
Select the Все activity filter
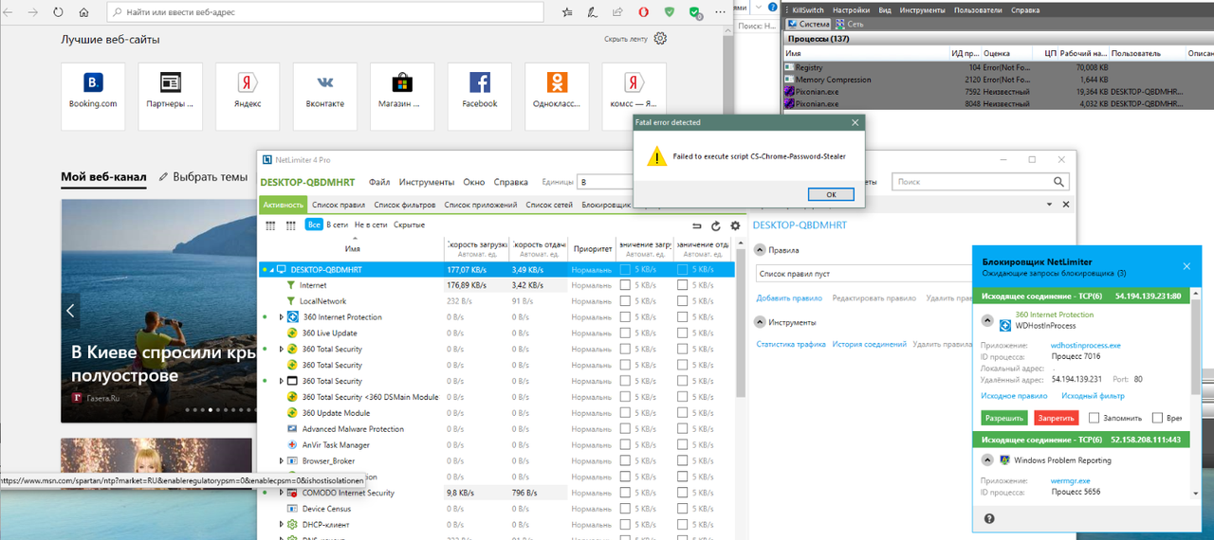[314, 225]
